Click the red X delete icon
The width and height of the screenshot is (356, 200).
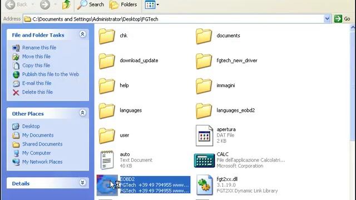point(16,92)
